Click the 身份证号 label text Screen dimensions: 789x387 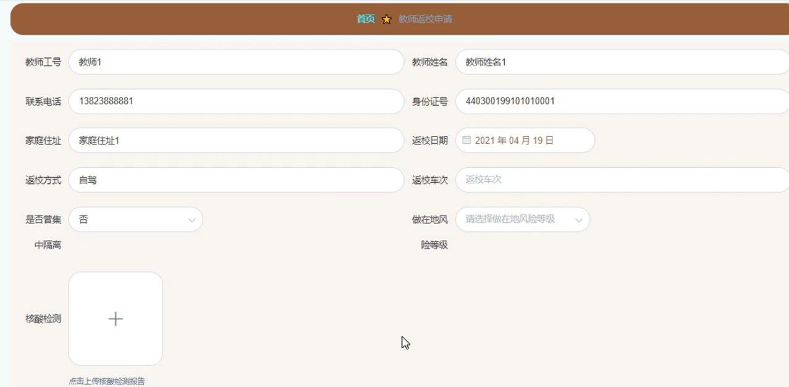tap(430, 101)
